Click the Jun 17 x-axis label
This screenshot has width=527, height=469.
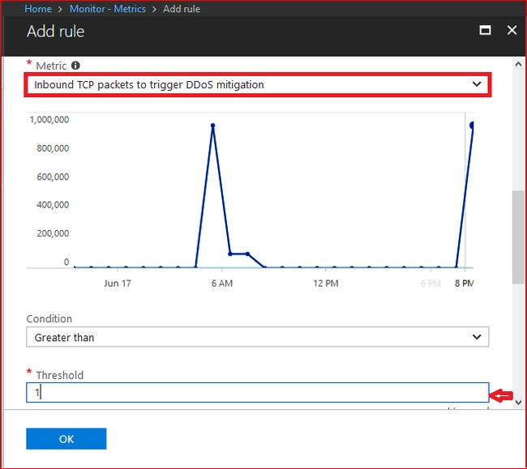click(x=118, y=284)
